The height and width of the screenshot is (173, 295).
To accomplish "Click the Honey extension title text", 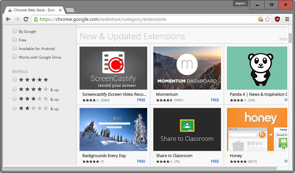I will 236,156.
